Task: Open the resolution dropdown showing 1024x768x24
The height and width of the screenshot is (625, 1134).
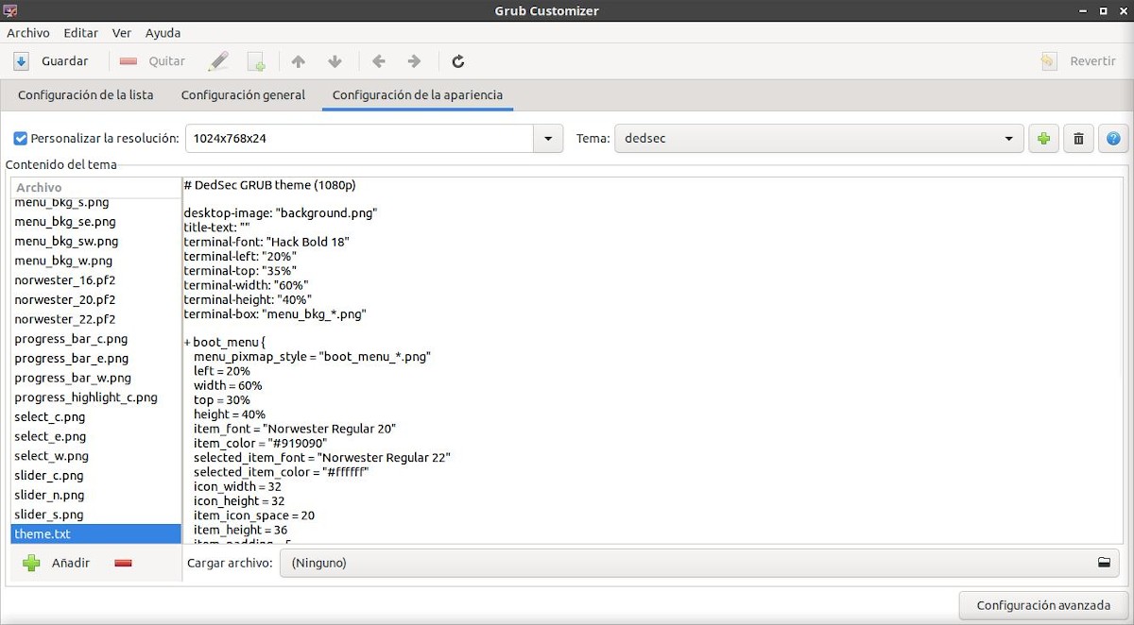Action: pos(547,138)
